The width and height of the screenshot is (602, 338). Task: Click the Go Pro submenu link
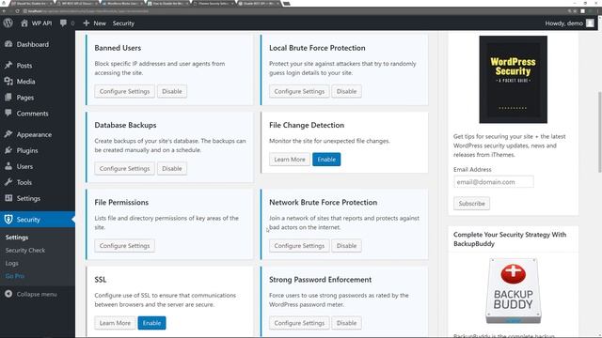(15, 276)
